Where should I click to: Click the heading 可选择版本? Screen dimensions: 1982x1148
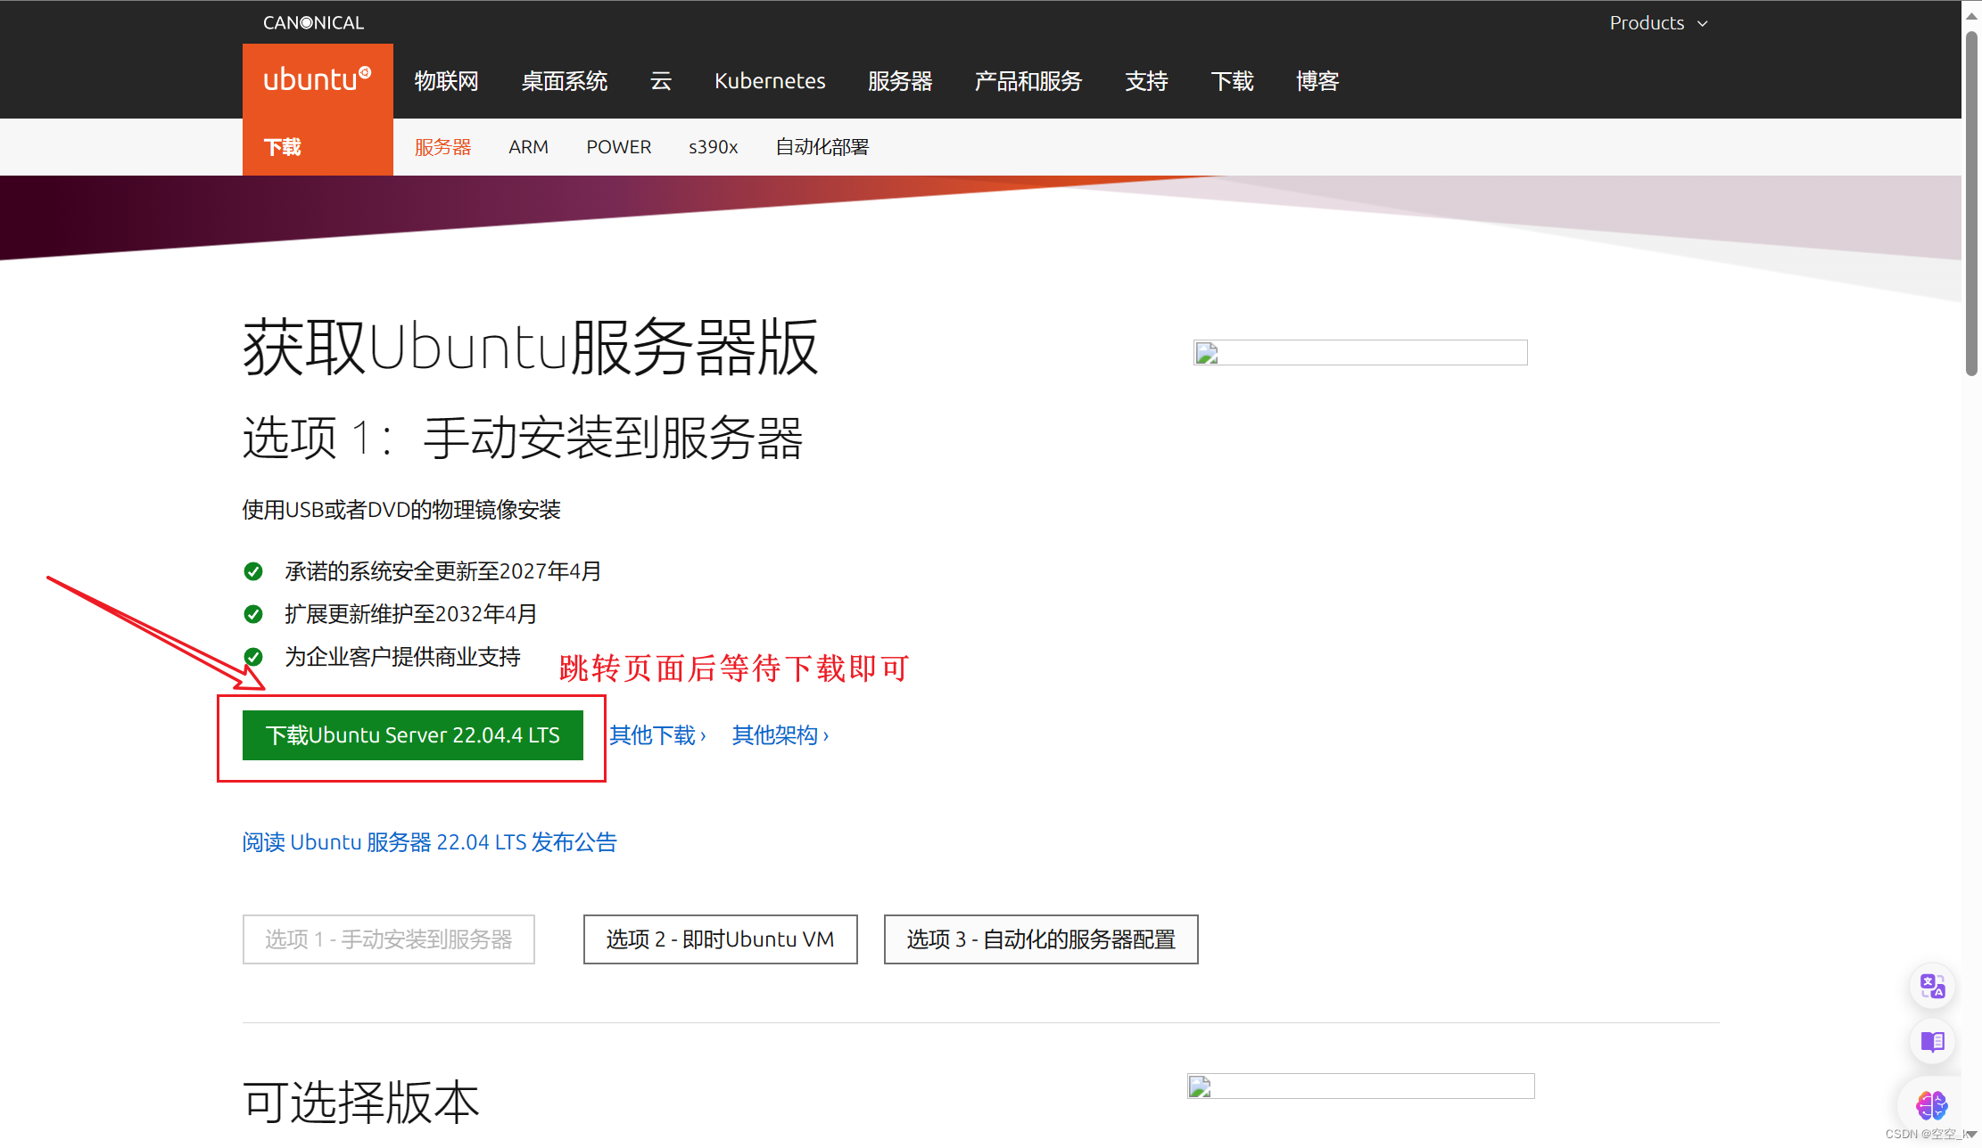pos(361,1102)
